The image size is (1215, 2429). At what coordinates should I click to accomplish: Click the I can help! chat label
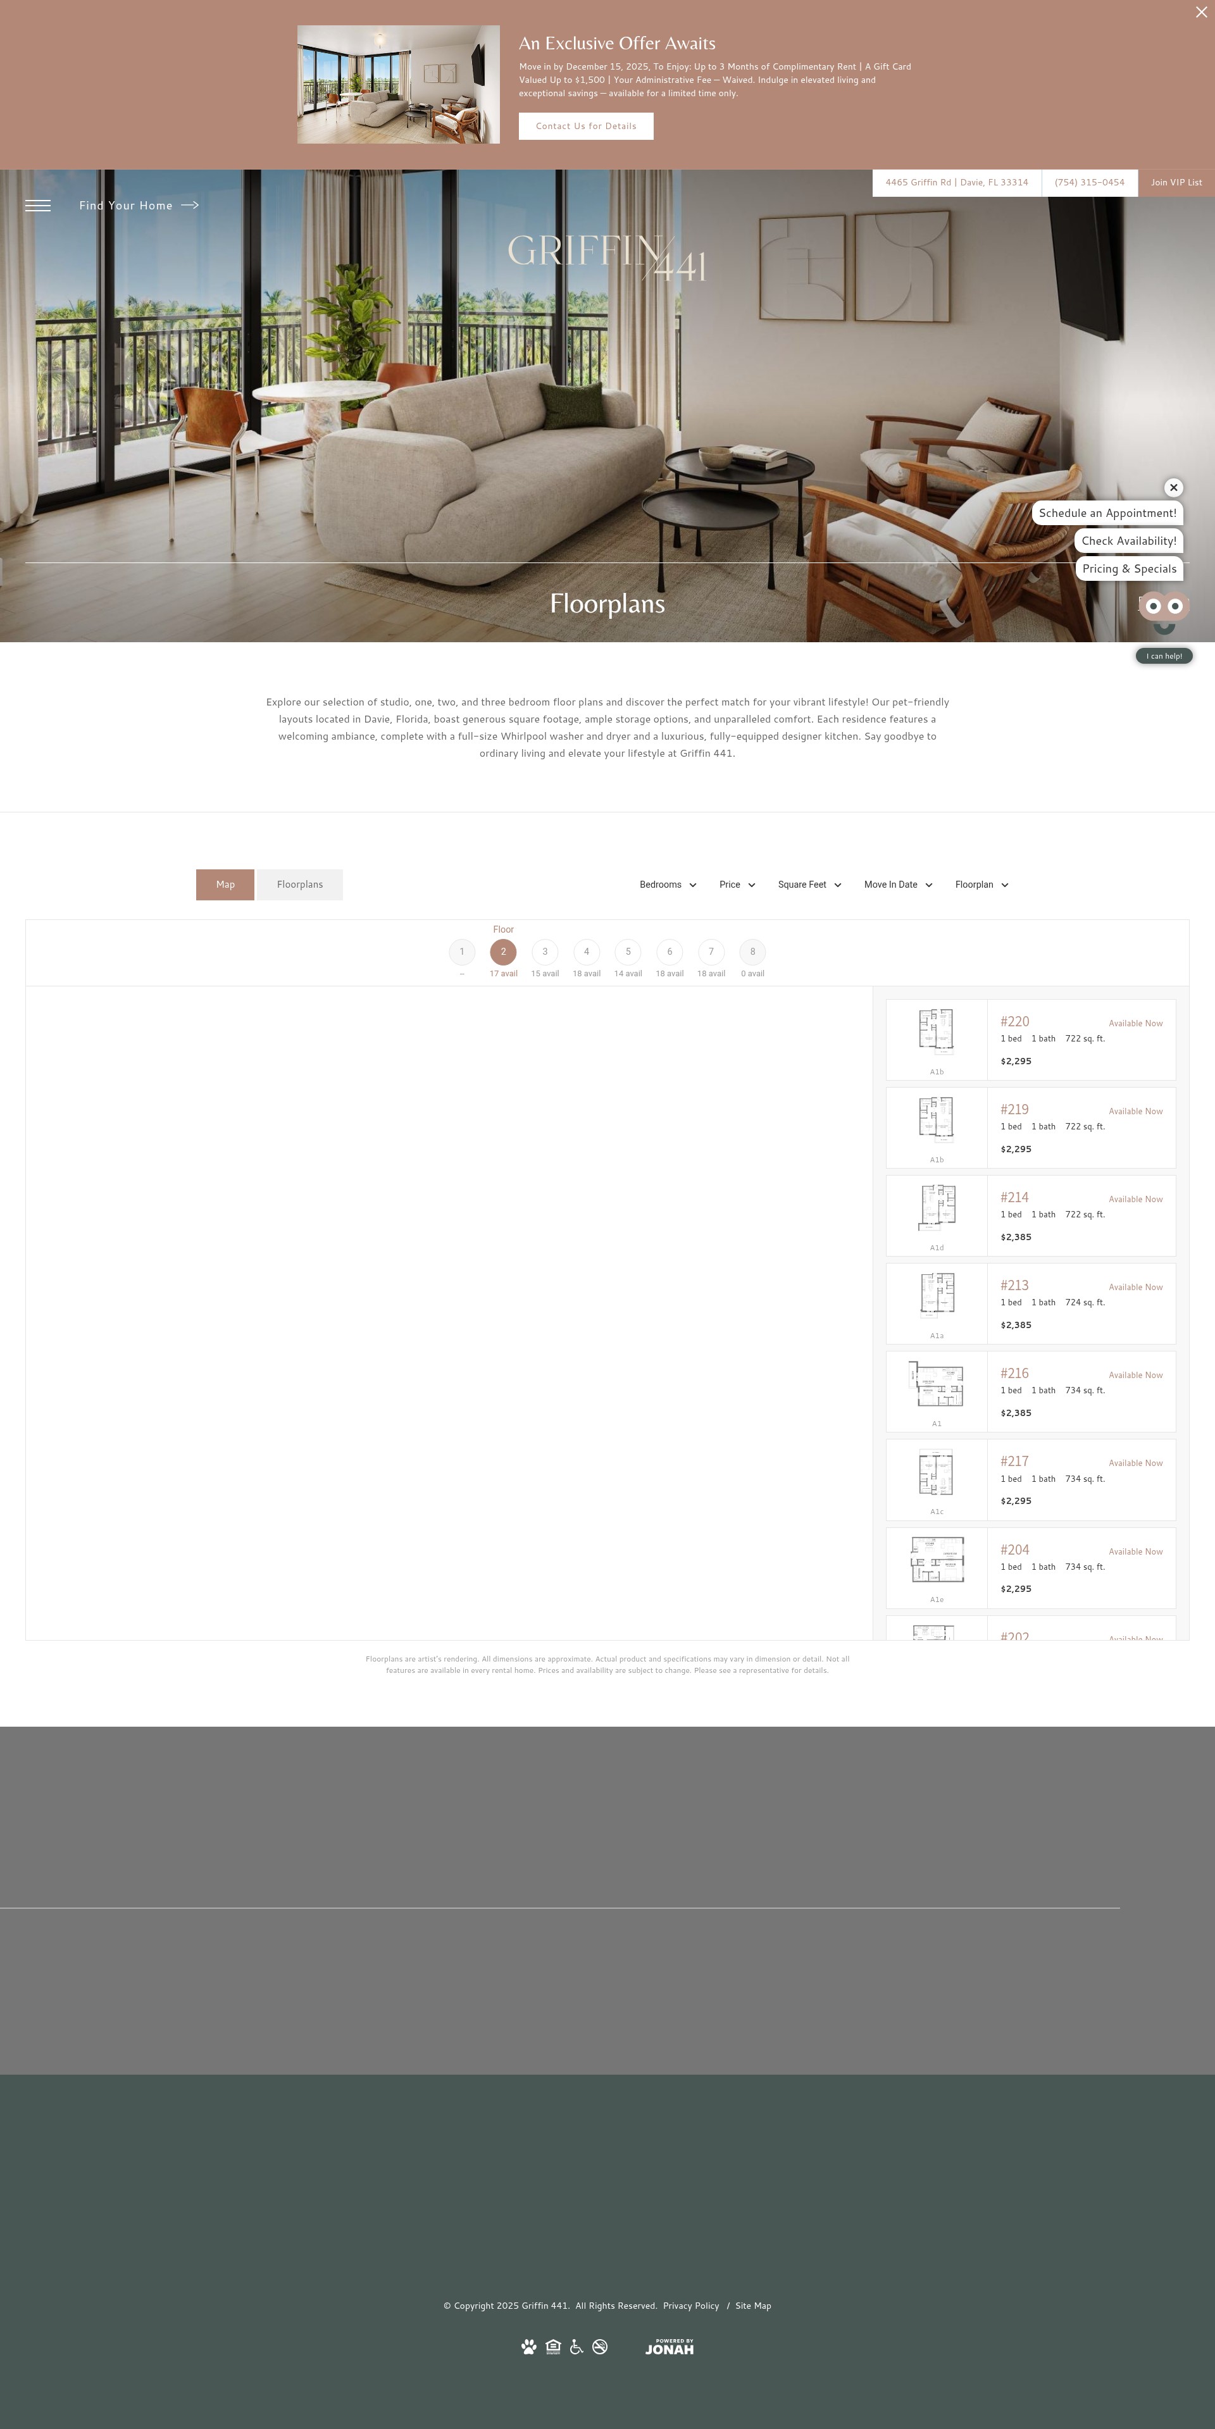1164,656
